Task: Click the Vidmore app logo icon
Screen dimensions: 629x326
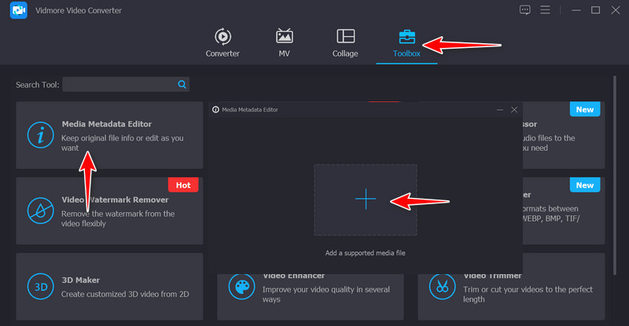Action: [19, 11]
